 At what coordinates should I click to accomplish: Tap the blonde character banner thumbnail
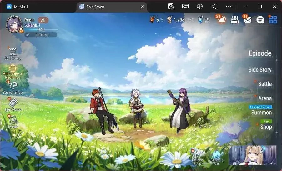point(253,155)
